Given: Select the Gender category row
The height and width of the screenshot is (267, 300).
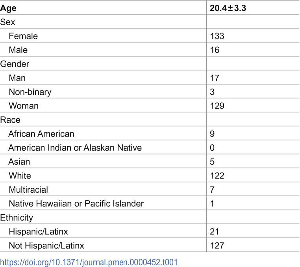Looking at the screenshot, I should (x=150, y=64).
